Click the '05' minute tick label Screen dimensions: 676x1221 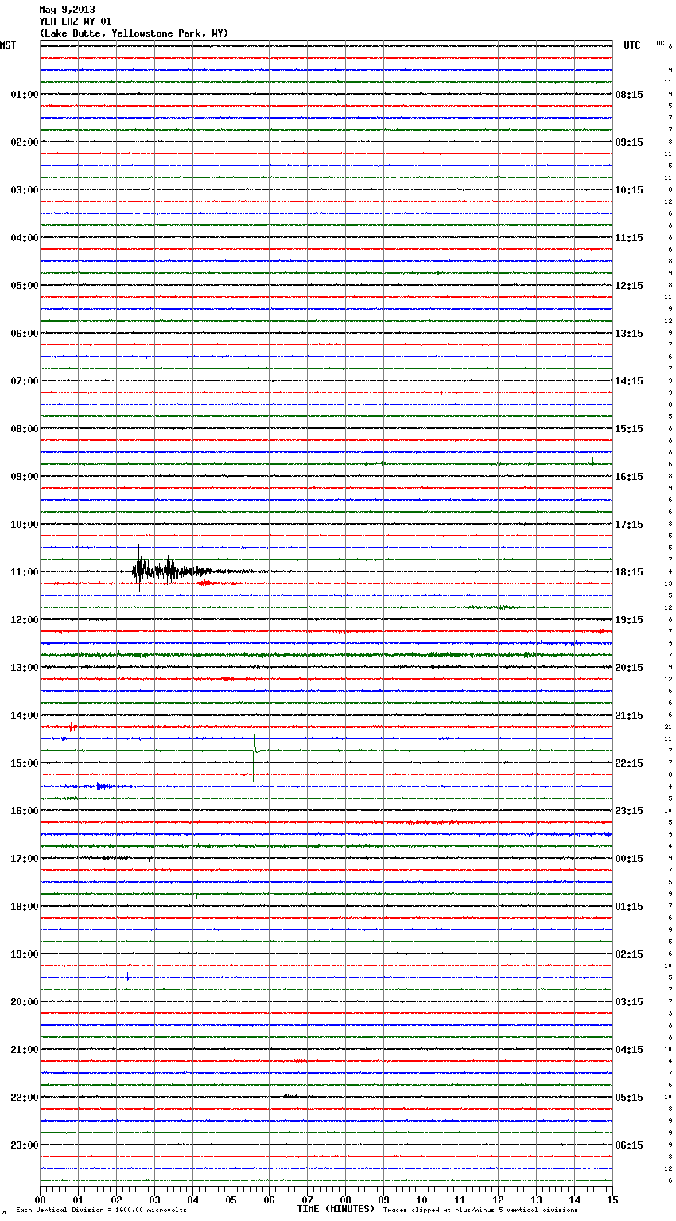point(231,1200)
